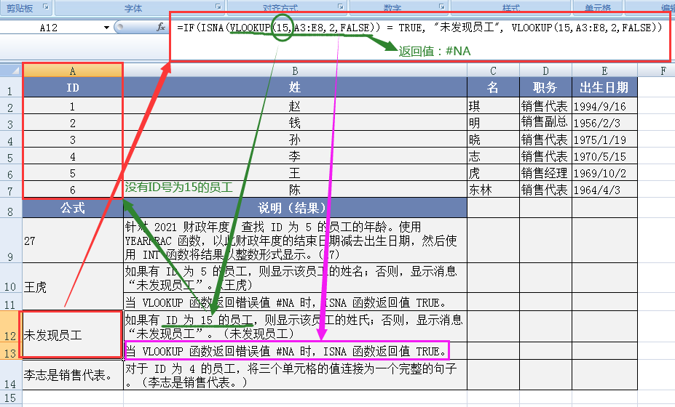Select birth date cell 1975/1/19
Viewport: 675px width, 407px height.
click(604, 140)
